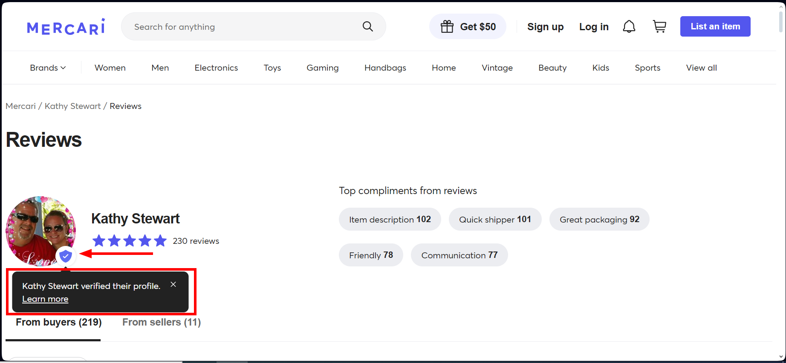Open the Sports category
The image size is (786, 363).
(647, 68)
